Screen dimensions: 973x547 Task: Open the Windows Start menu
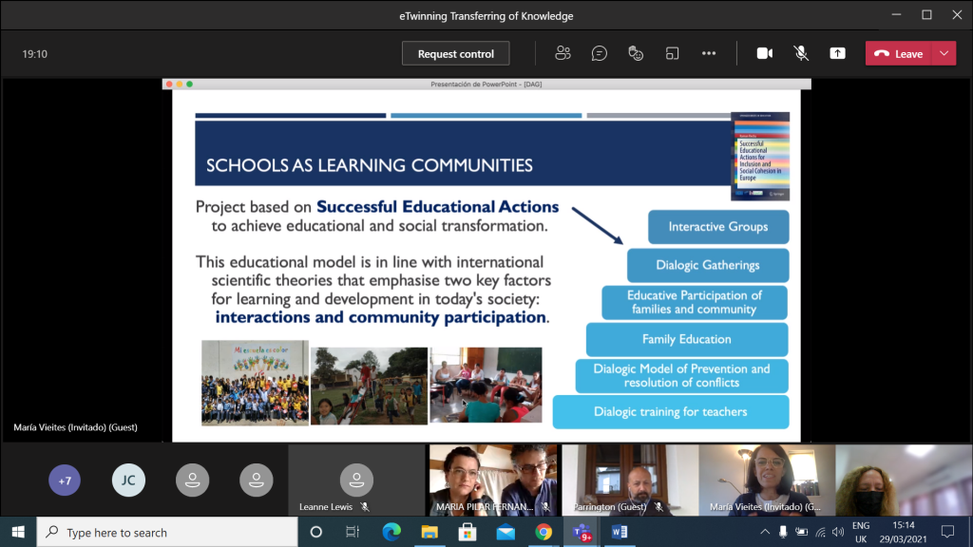pos(18,532)
